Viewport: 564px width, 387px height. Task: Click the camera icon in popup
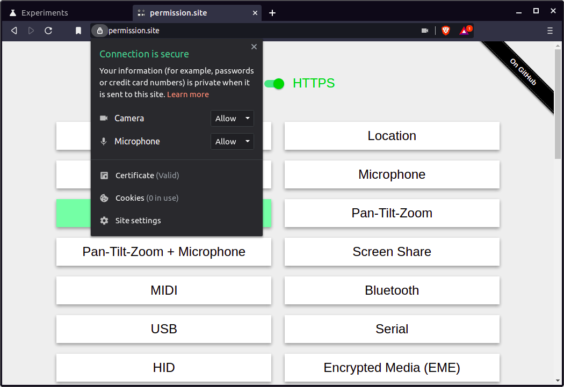(x=104, y=118)
